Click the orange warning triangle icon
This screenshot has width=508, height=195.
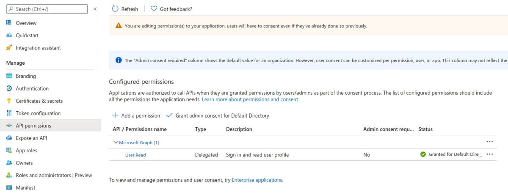(119, 26)
